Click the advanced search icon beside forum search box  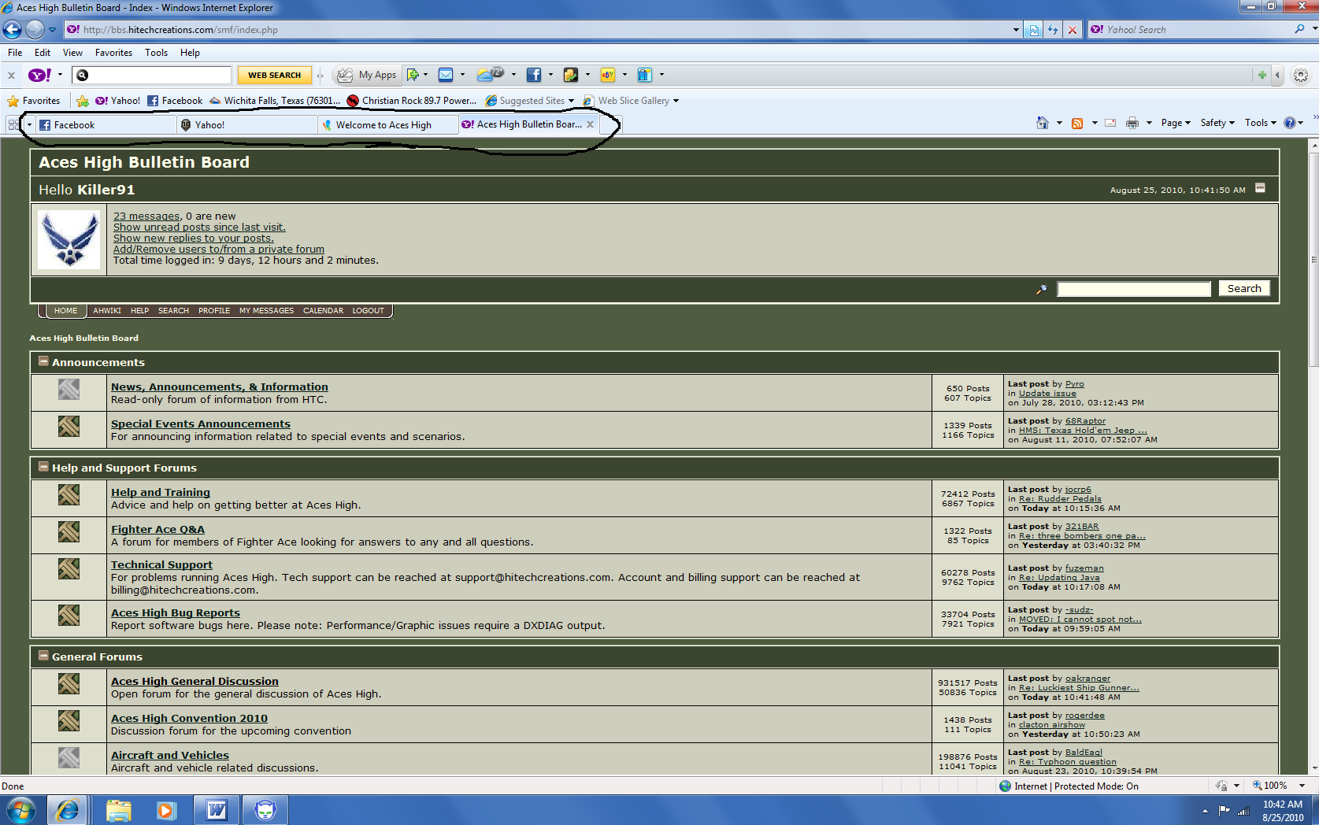pos(1042,290)
